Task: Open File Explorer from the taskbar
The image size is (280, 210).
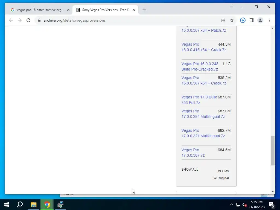Action: [x=33, y=205]
